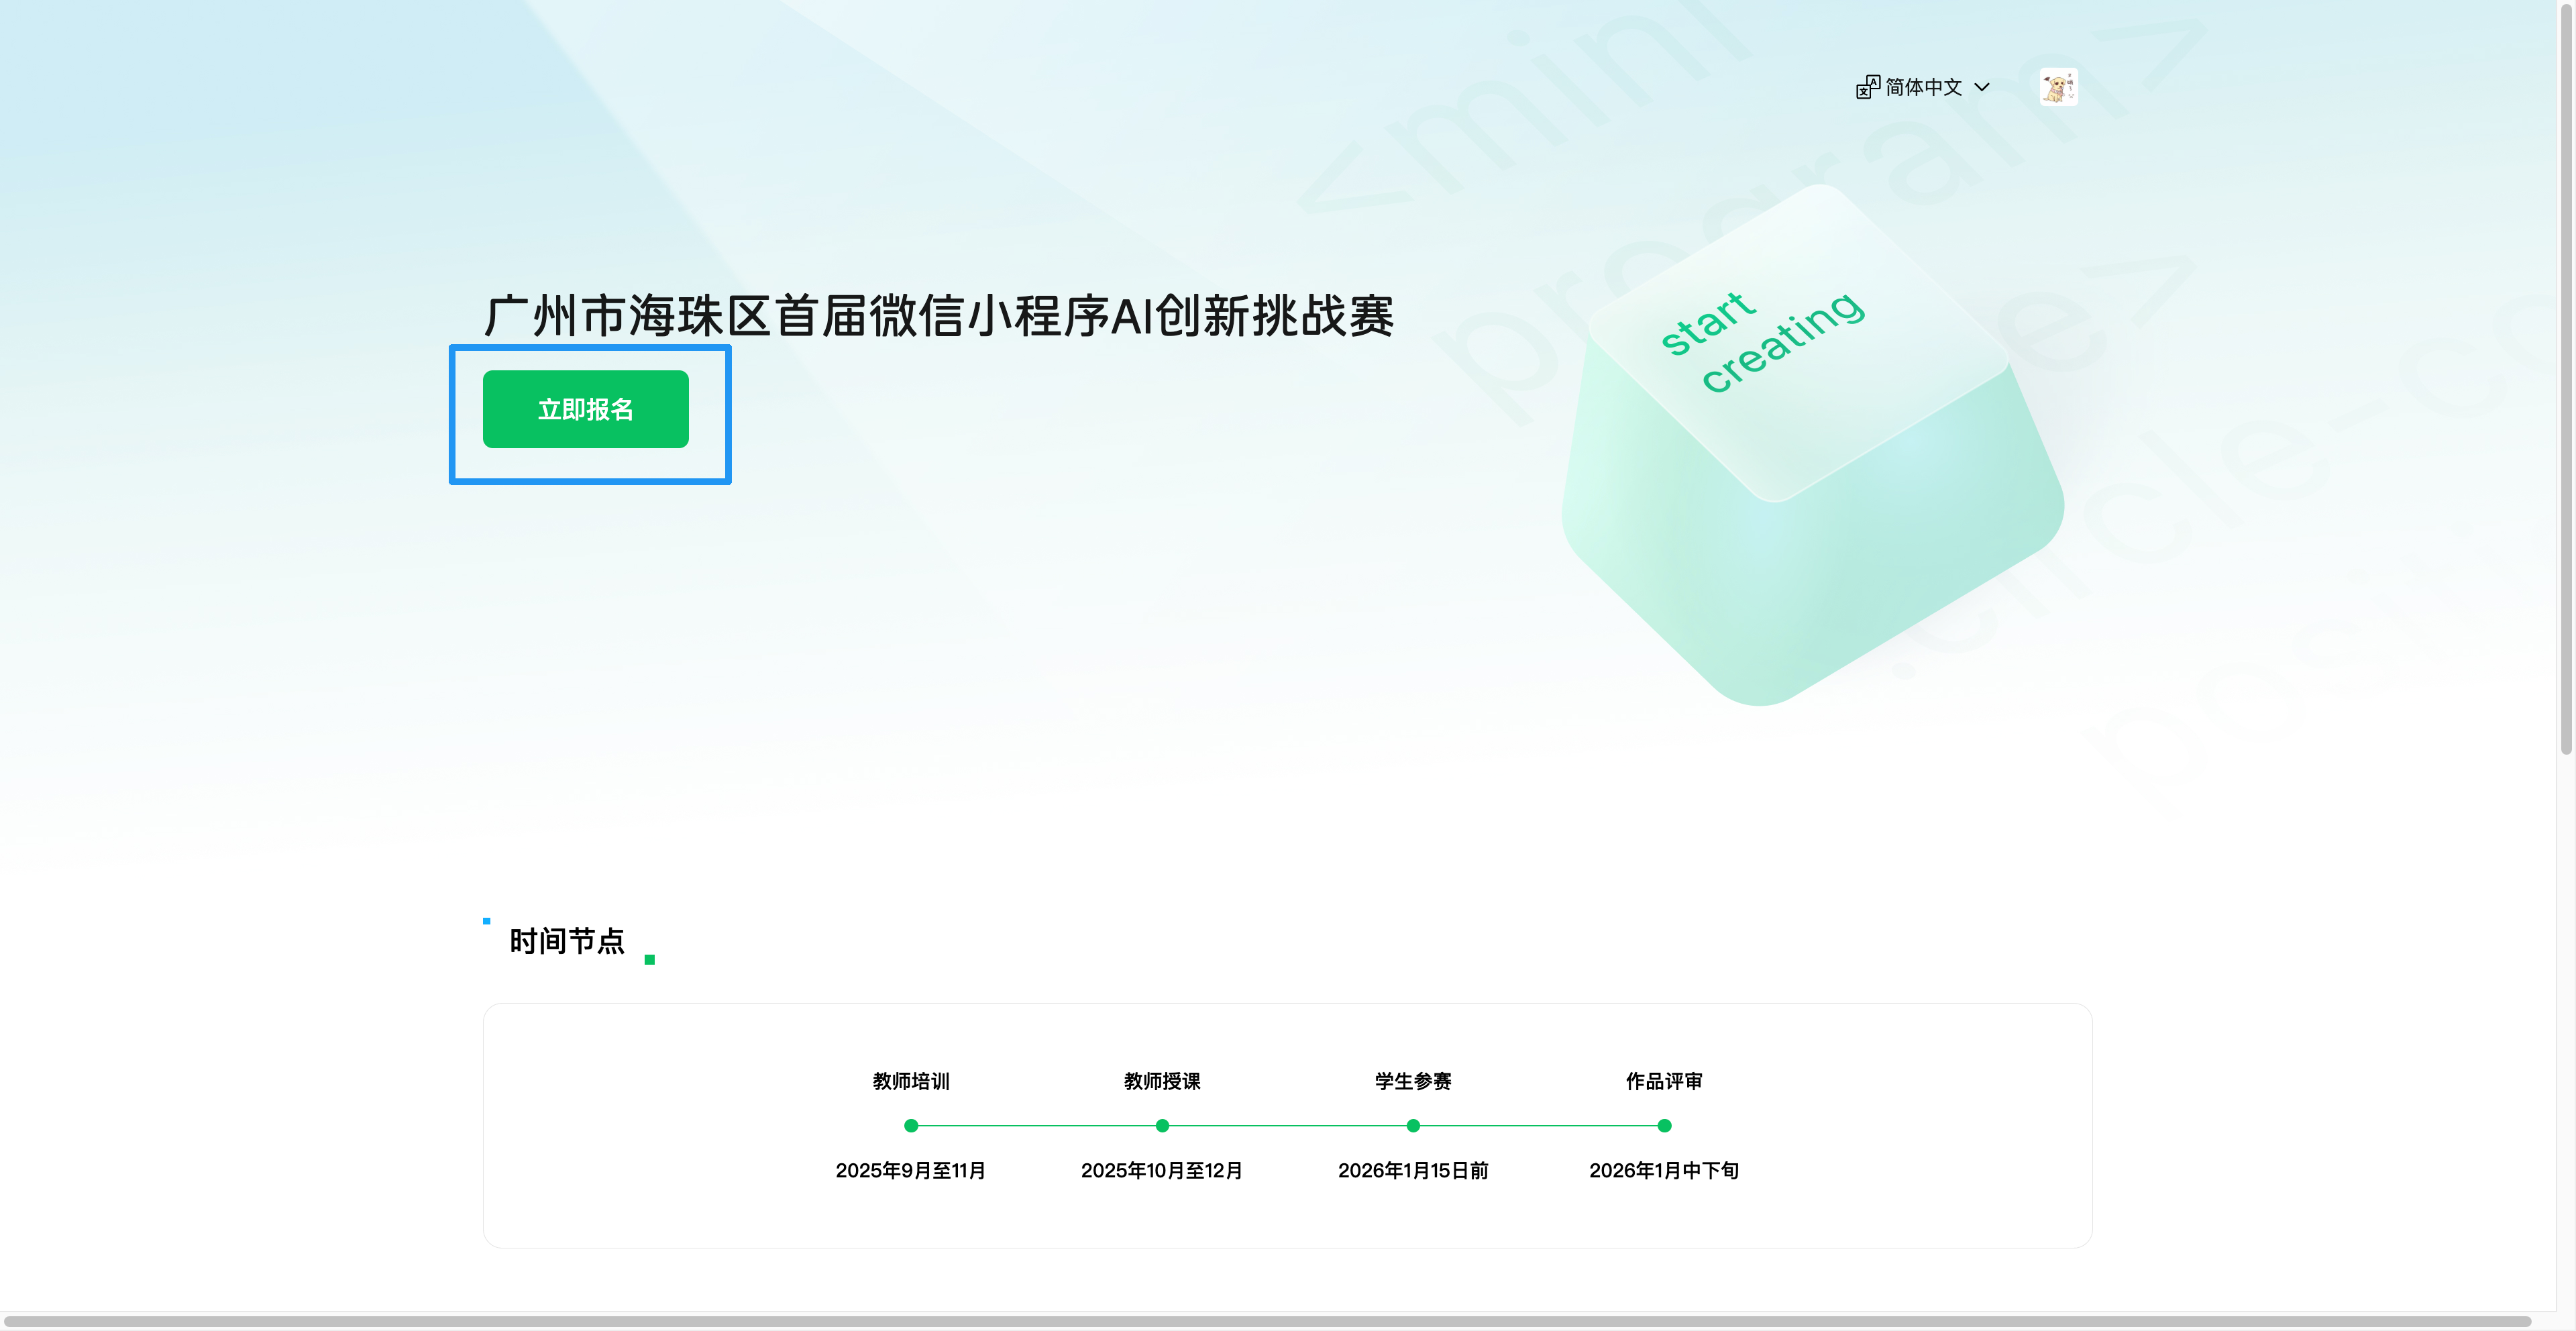
Task: Click the 学生参赛 stage label
Action: coord(1412,1081)
